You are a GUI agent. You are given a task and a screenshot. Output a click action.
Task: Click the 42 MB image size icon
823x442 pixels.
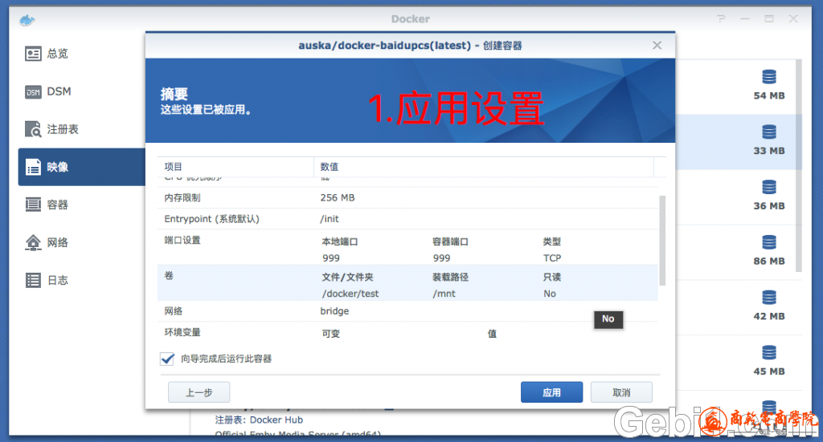769,298
